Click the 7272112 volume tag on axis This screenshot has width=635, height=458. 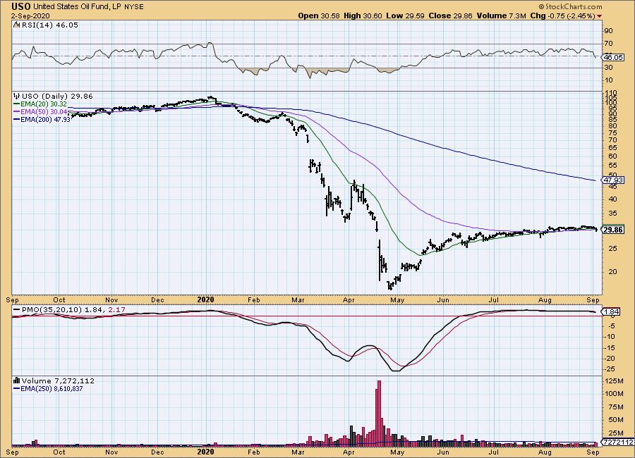617,442
